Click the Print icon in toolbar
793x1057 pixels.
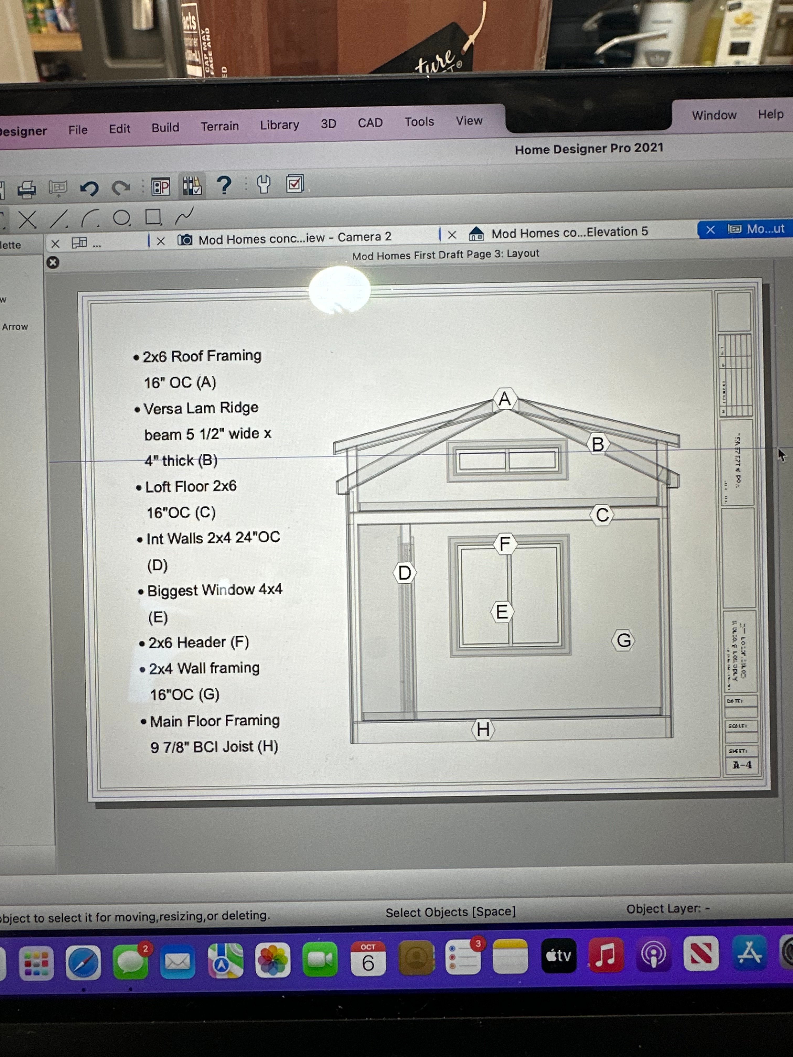pos(27,189)
